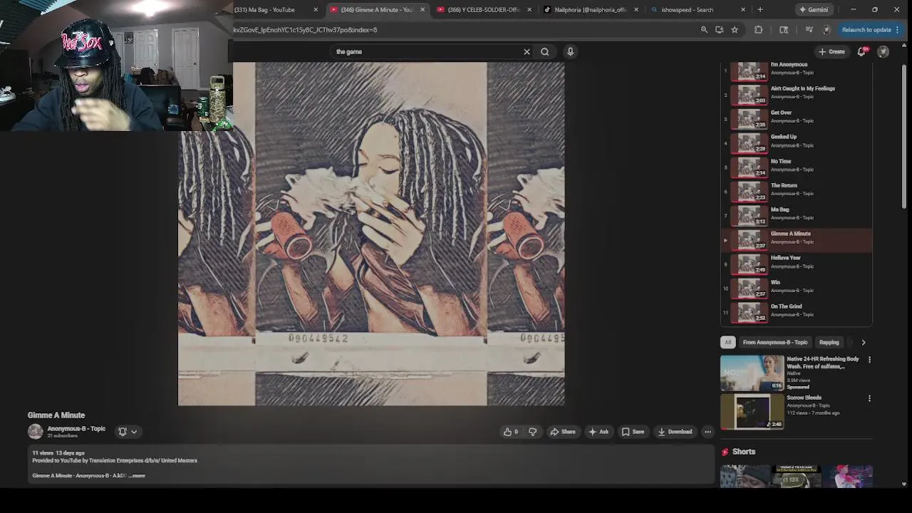This screenshot has height=513, width=912.
Task: Start voice search with microphone icon
Action: pyautogui.click(x=570, y=51)
